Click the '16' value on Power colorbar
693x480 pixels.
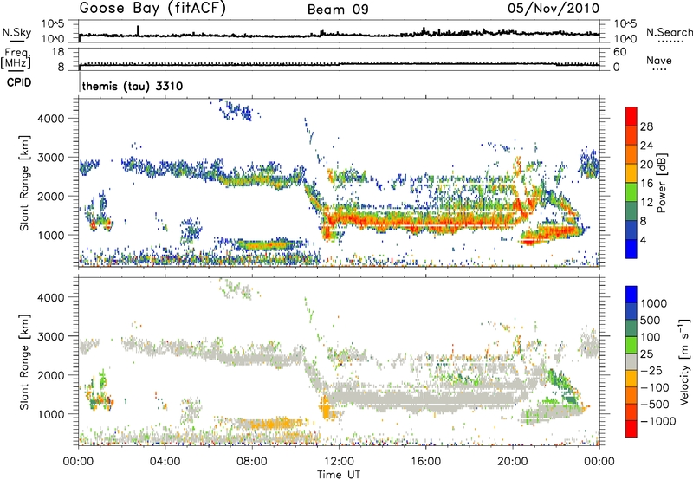coord(646,183)
